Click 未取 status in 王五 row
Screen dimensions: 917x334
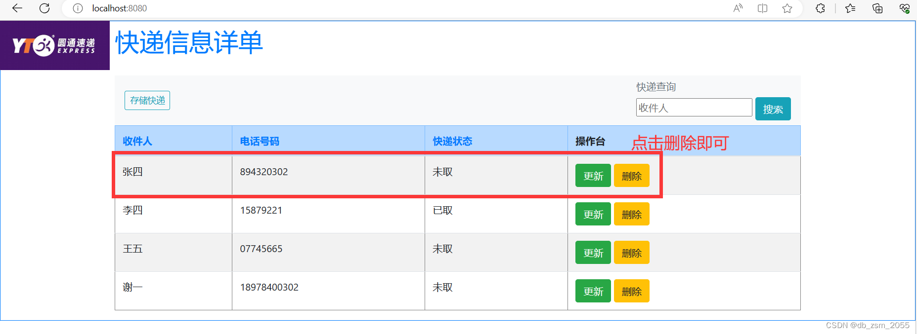coord(442,249)
